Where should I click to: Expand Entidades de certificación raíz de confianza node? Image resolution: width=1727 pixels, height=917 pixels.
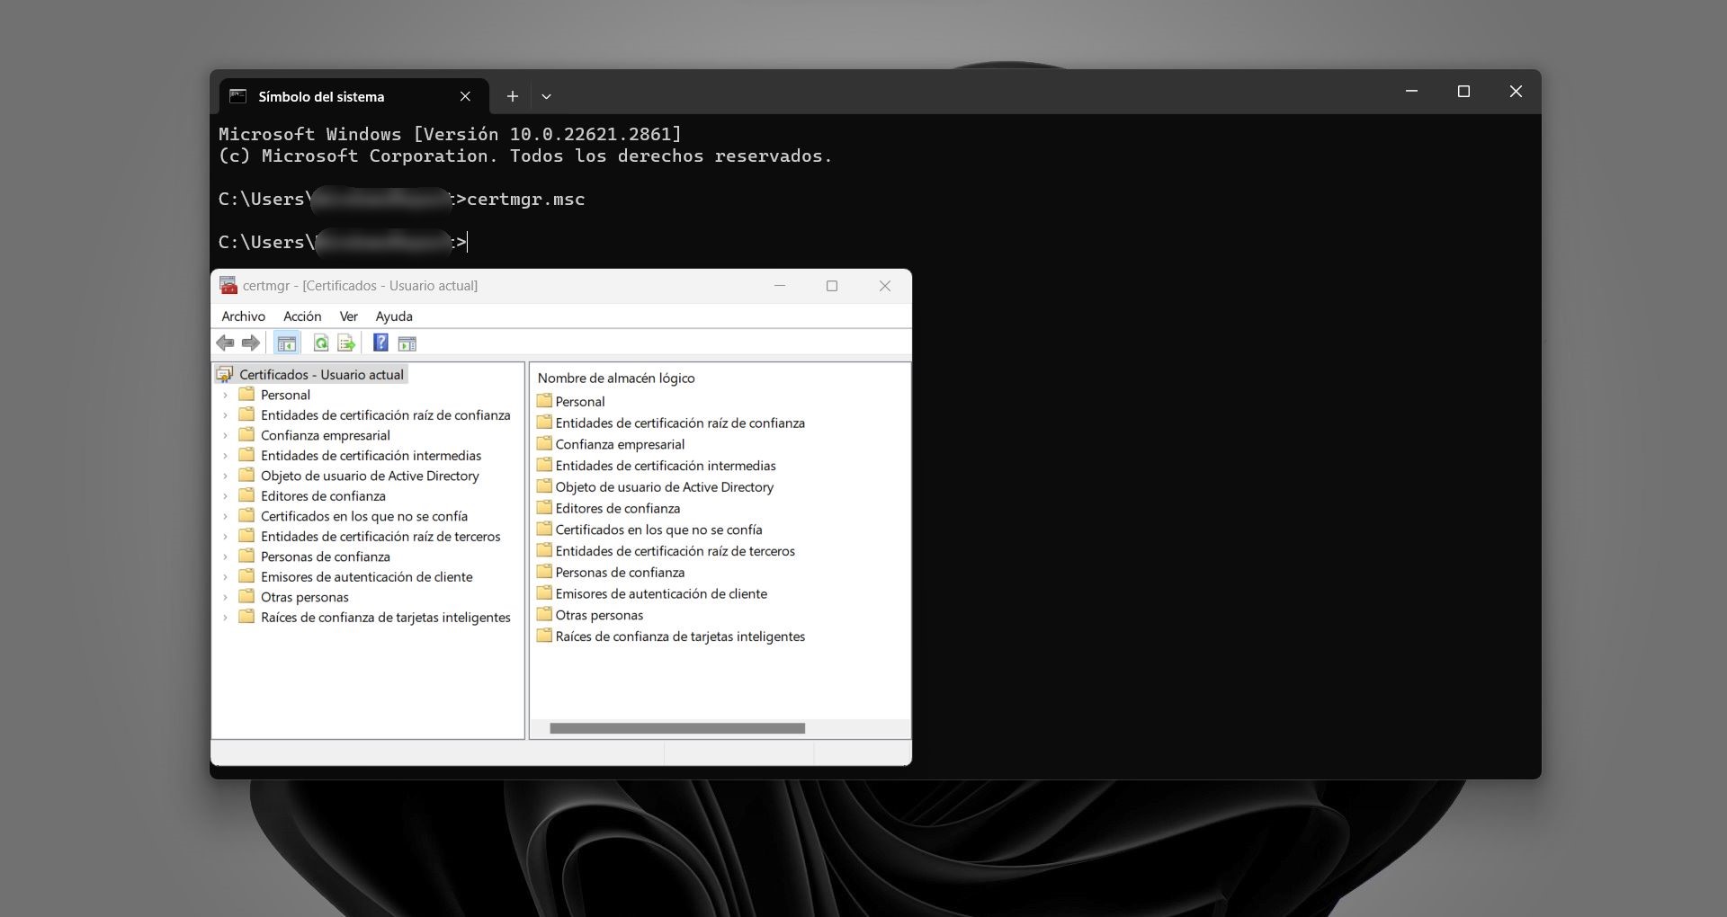225,414
